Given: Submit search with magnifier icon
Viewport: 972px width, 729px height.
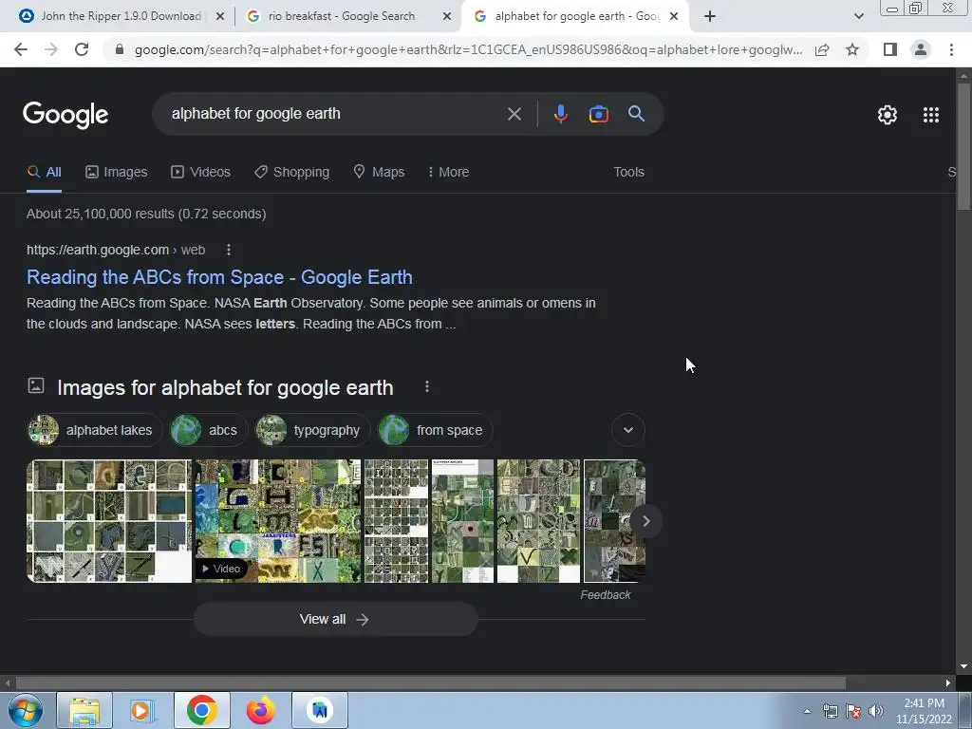Looking at the screenshot, I should (636, 114).
